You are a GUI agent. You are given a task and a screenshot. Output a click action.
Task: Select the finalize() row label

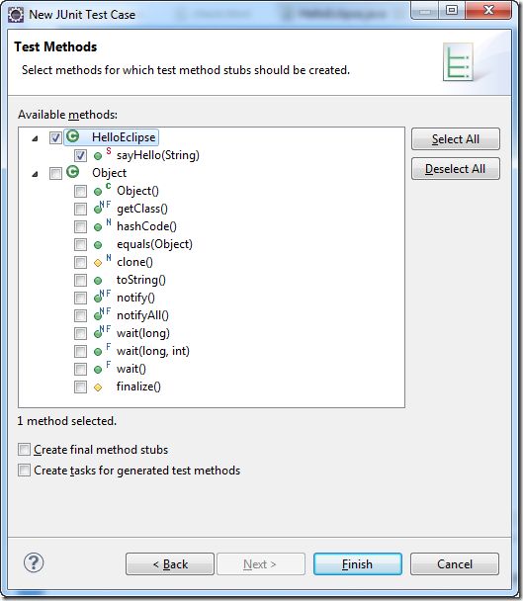(x=138, y=386)
